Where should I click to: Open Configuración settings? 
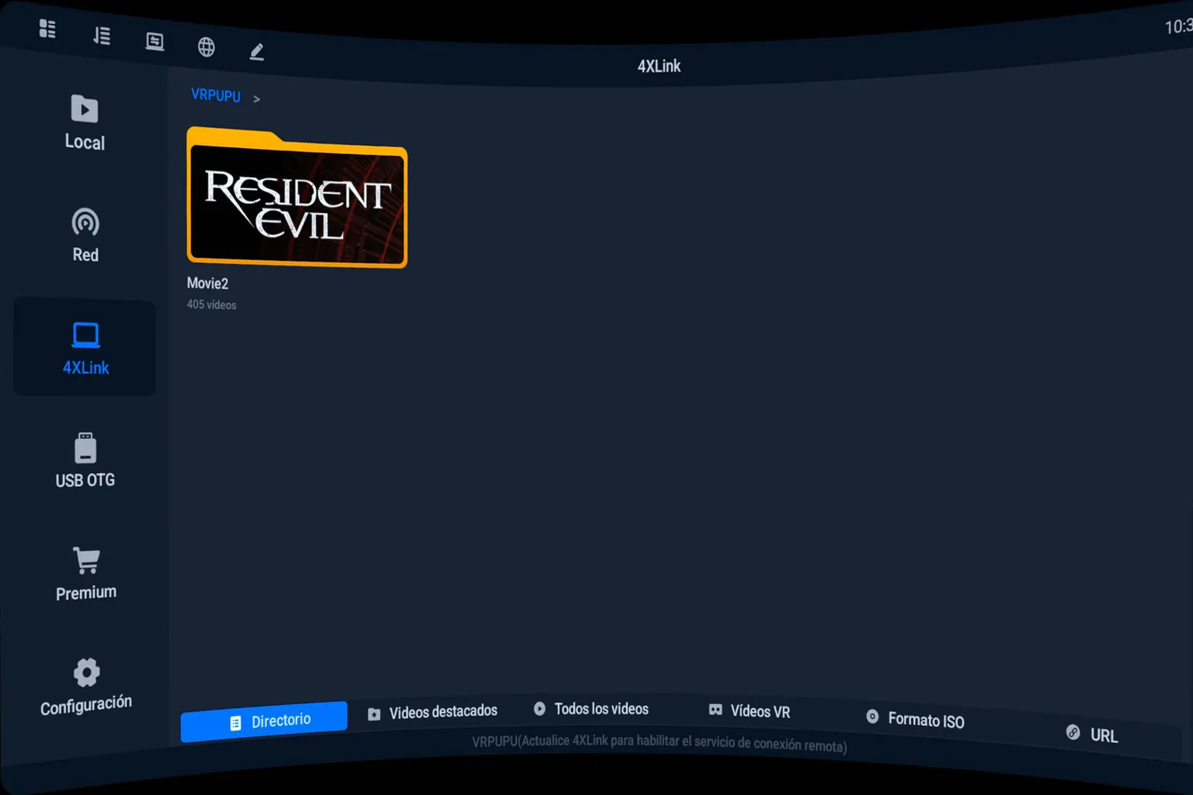pos(86,686)
